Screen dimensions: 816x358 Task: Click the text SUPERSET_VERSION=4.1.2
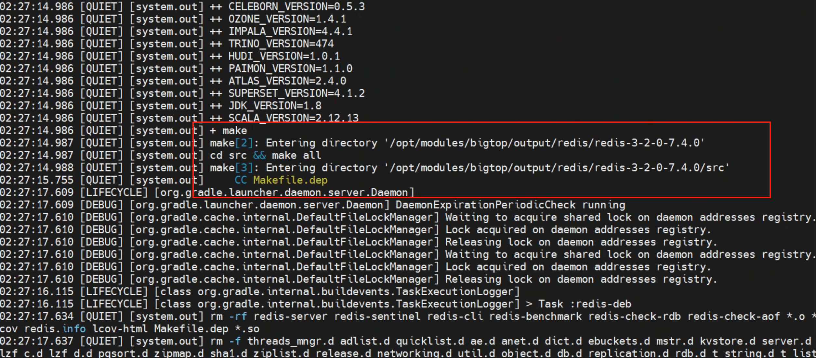point(296,93)
